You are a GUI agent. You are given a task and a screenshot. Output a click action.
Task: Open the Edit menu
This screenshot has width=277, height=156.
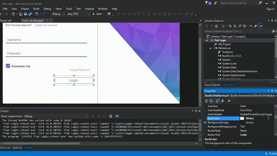[5, 9]
